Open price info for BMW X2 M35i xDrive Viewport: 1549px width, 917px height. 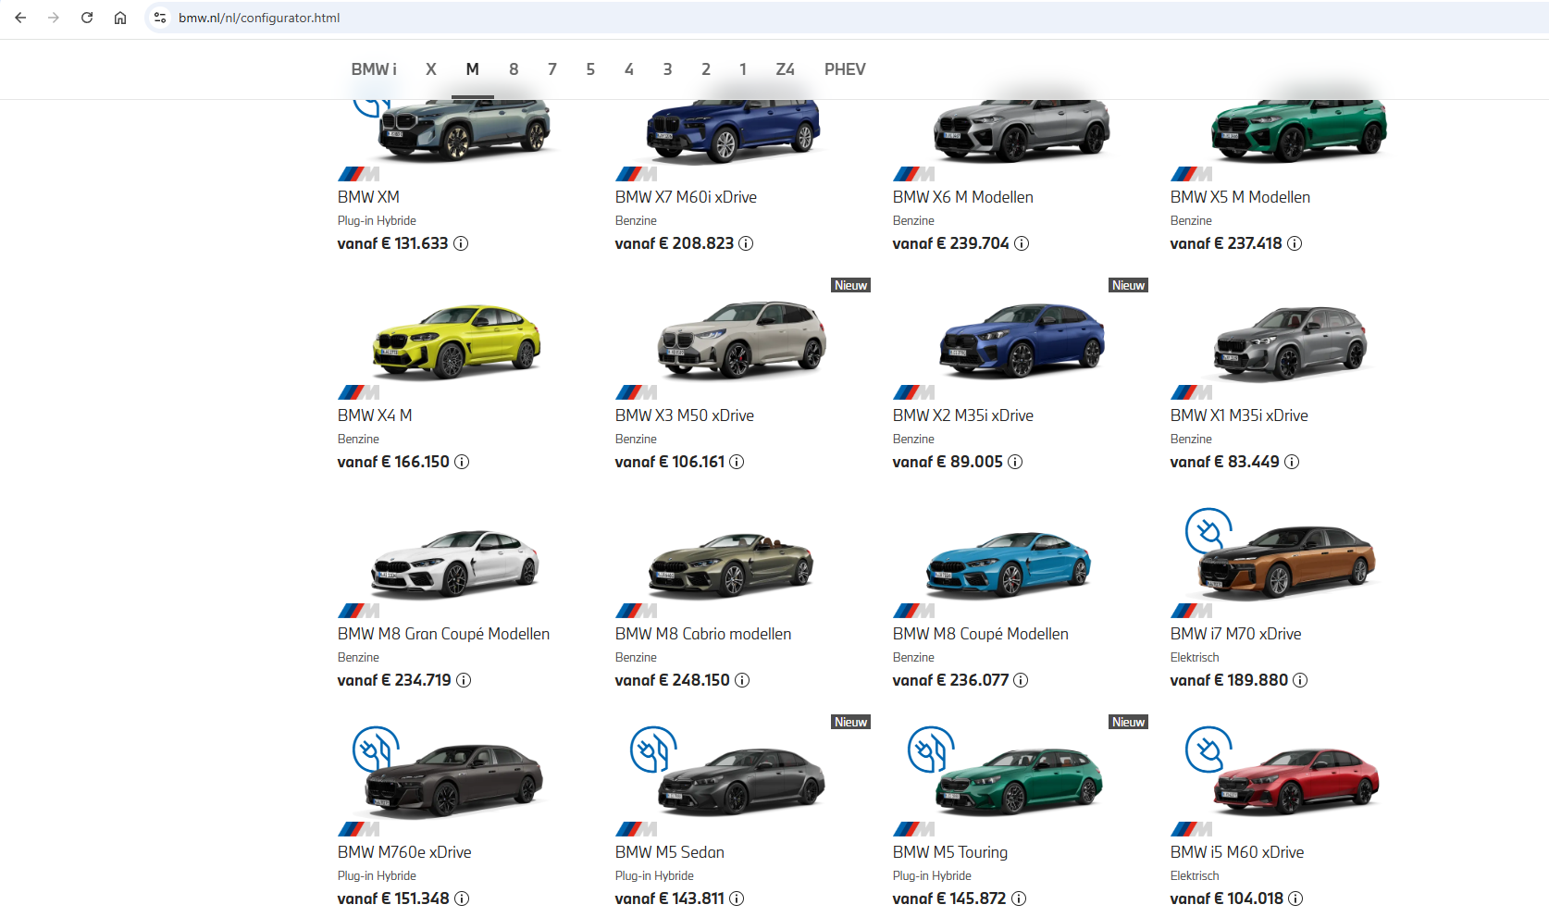pyautogui.click(x=1015, y=462)
